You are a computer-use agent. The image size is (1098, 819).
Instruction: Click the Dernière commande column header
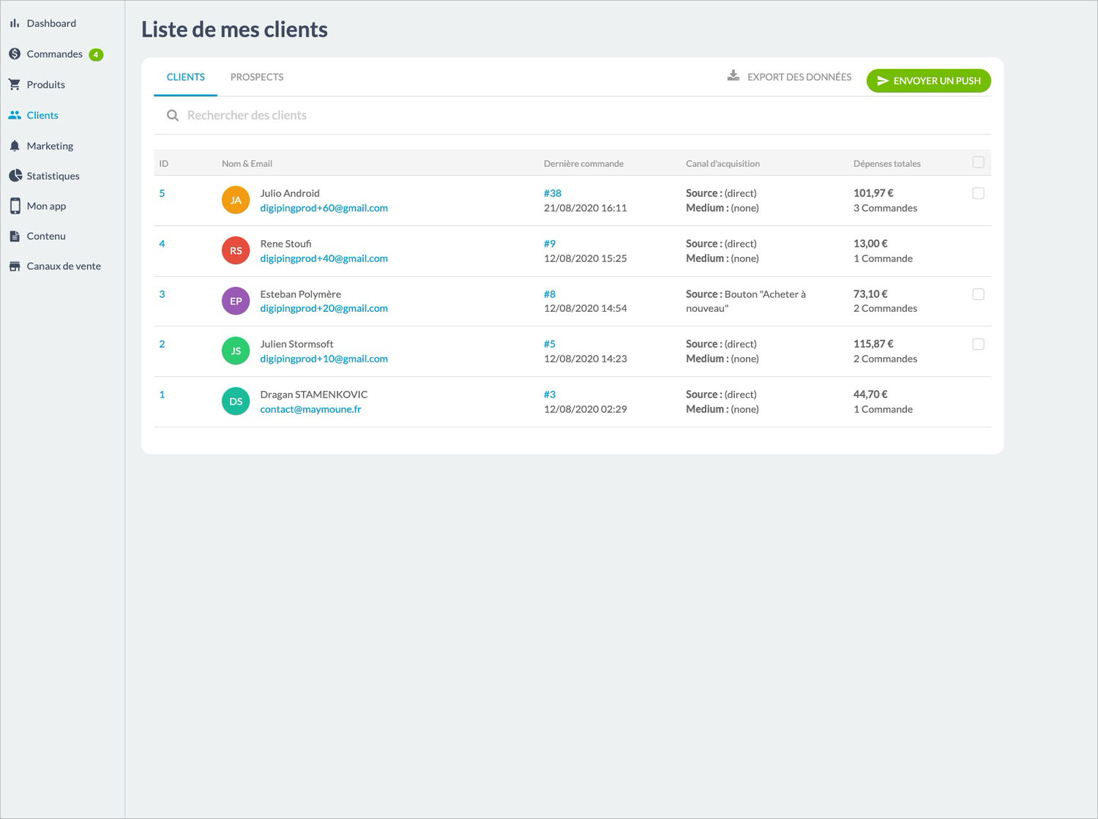tap(583, 164)
